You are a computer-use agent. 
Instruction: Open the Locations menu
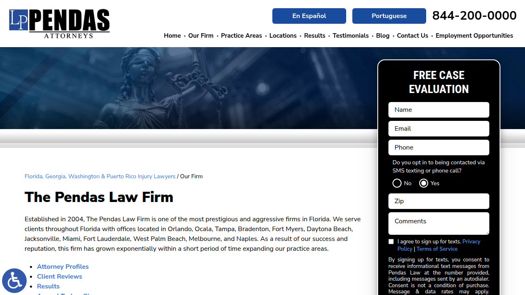[283, 36]
